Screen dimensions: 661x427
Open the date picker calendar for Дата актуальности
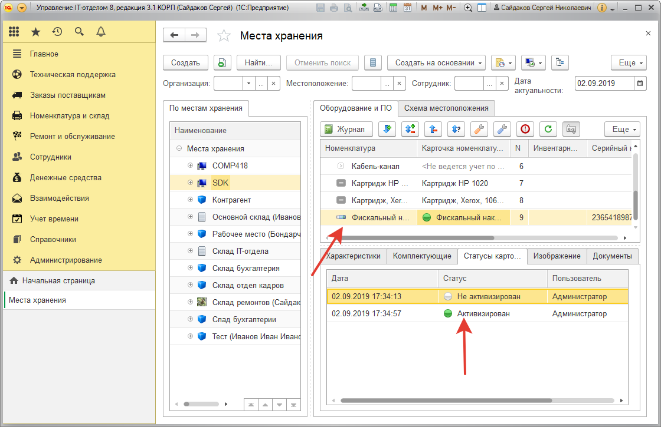coord(640,83)
